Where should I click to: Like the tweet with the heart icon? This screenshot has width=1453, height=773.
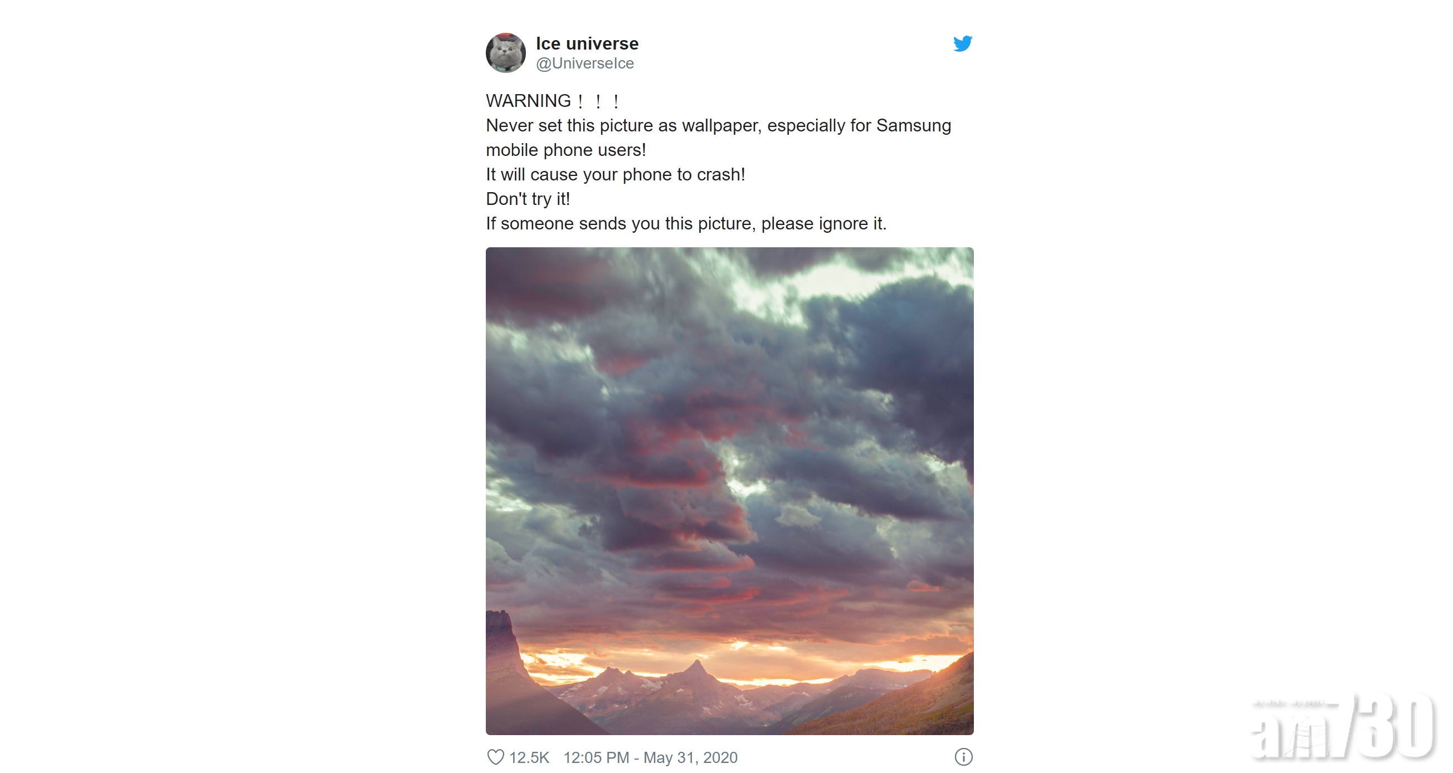[x=495, y=757]
